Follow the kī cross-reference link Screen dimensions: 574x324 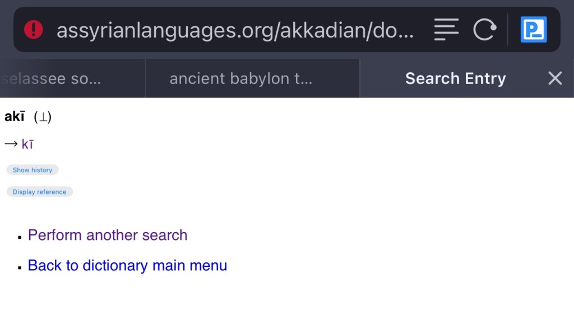pyautogui.click(x=27, y=144)
